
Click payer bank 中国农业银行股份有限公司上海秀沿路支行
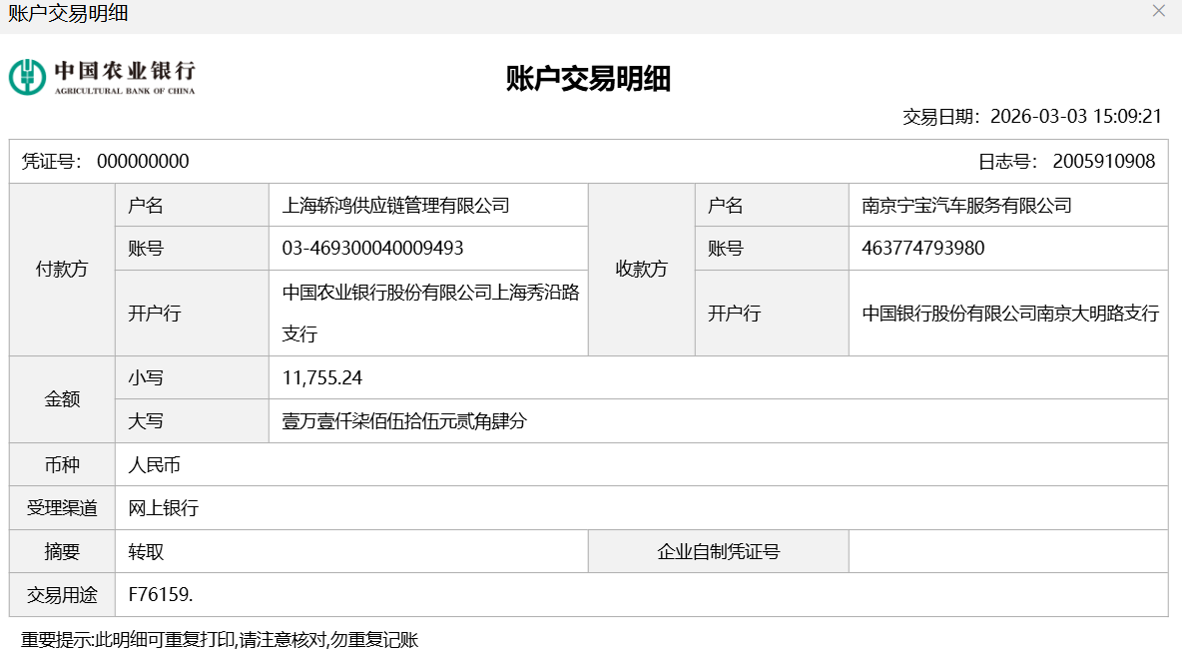pyautogui.click(x=430, y=313)
